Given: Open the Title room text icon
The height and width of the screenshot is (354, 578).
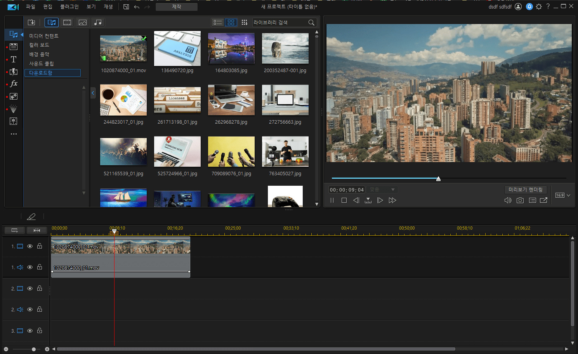Looking at the screenshot, I should coord(14,59).
